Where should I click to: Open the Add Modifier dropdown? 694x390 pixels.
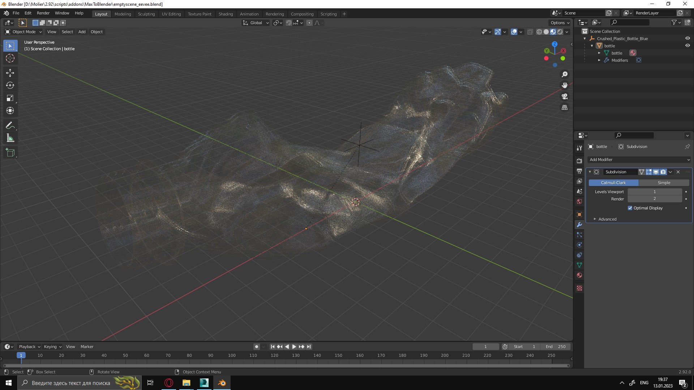coord(639,160)
